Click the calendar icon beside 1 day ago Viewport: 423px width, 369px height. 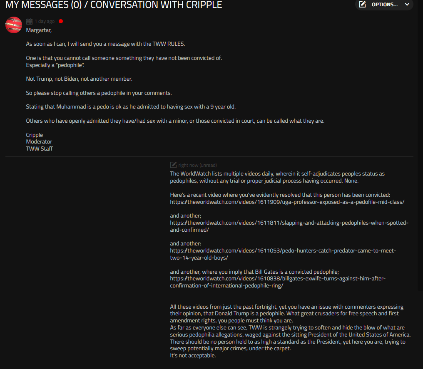pos(30,21)
